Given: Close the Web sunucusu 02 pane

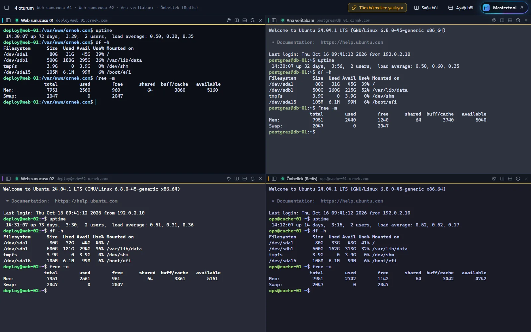Looking at the screenshot, I should tap(261, 179).
